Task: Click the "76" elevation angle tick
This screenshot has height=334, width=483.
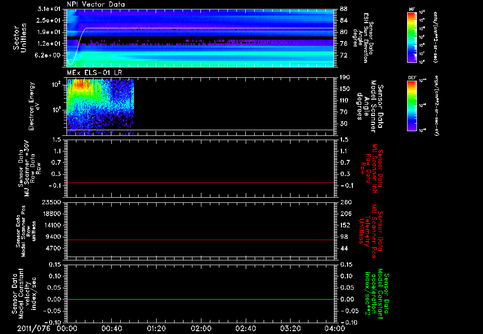Action: 343,43
